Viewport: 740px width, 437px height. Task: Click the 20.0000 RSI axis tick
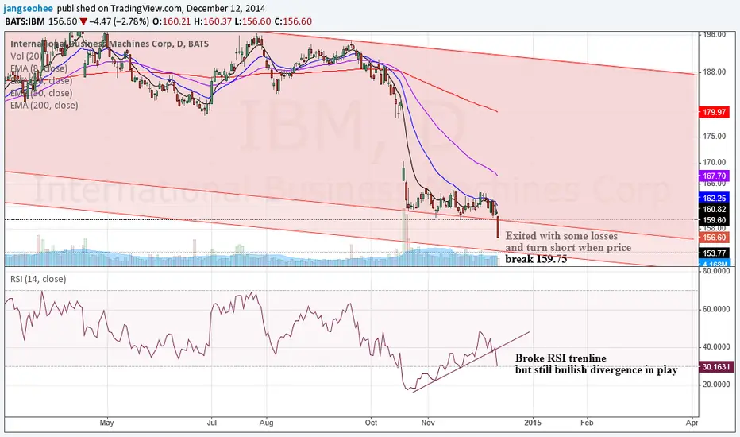click(x=716, y=385)
